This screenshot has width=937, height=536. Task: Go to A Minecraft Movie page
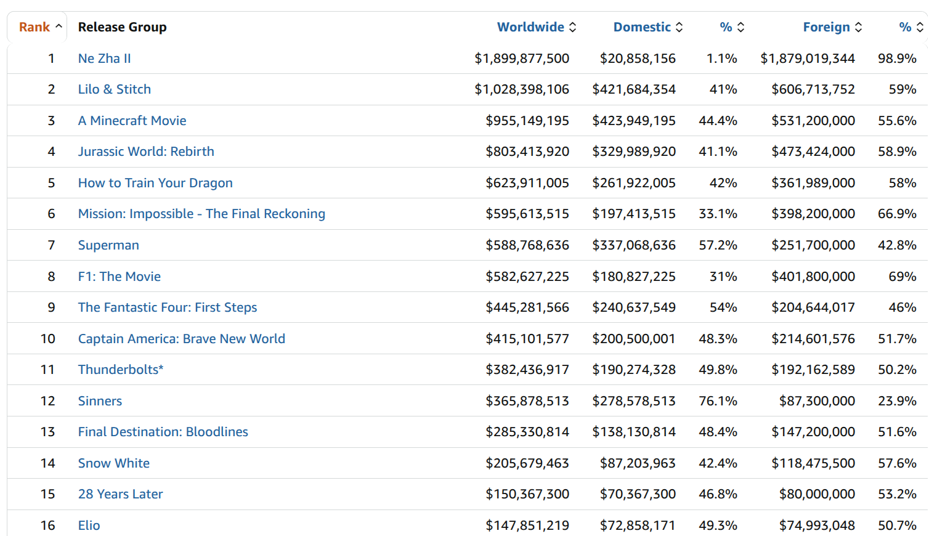tap(132, 121)
